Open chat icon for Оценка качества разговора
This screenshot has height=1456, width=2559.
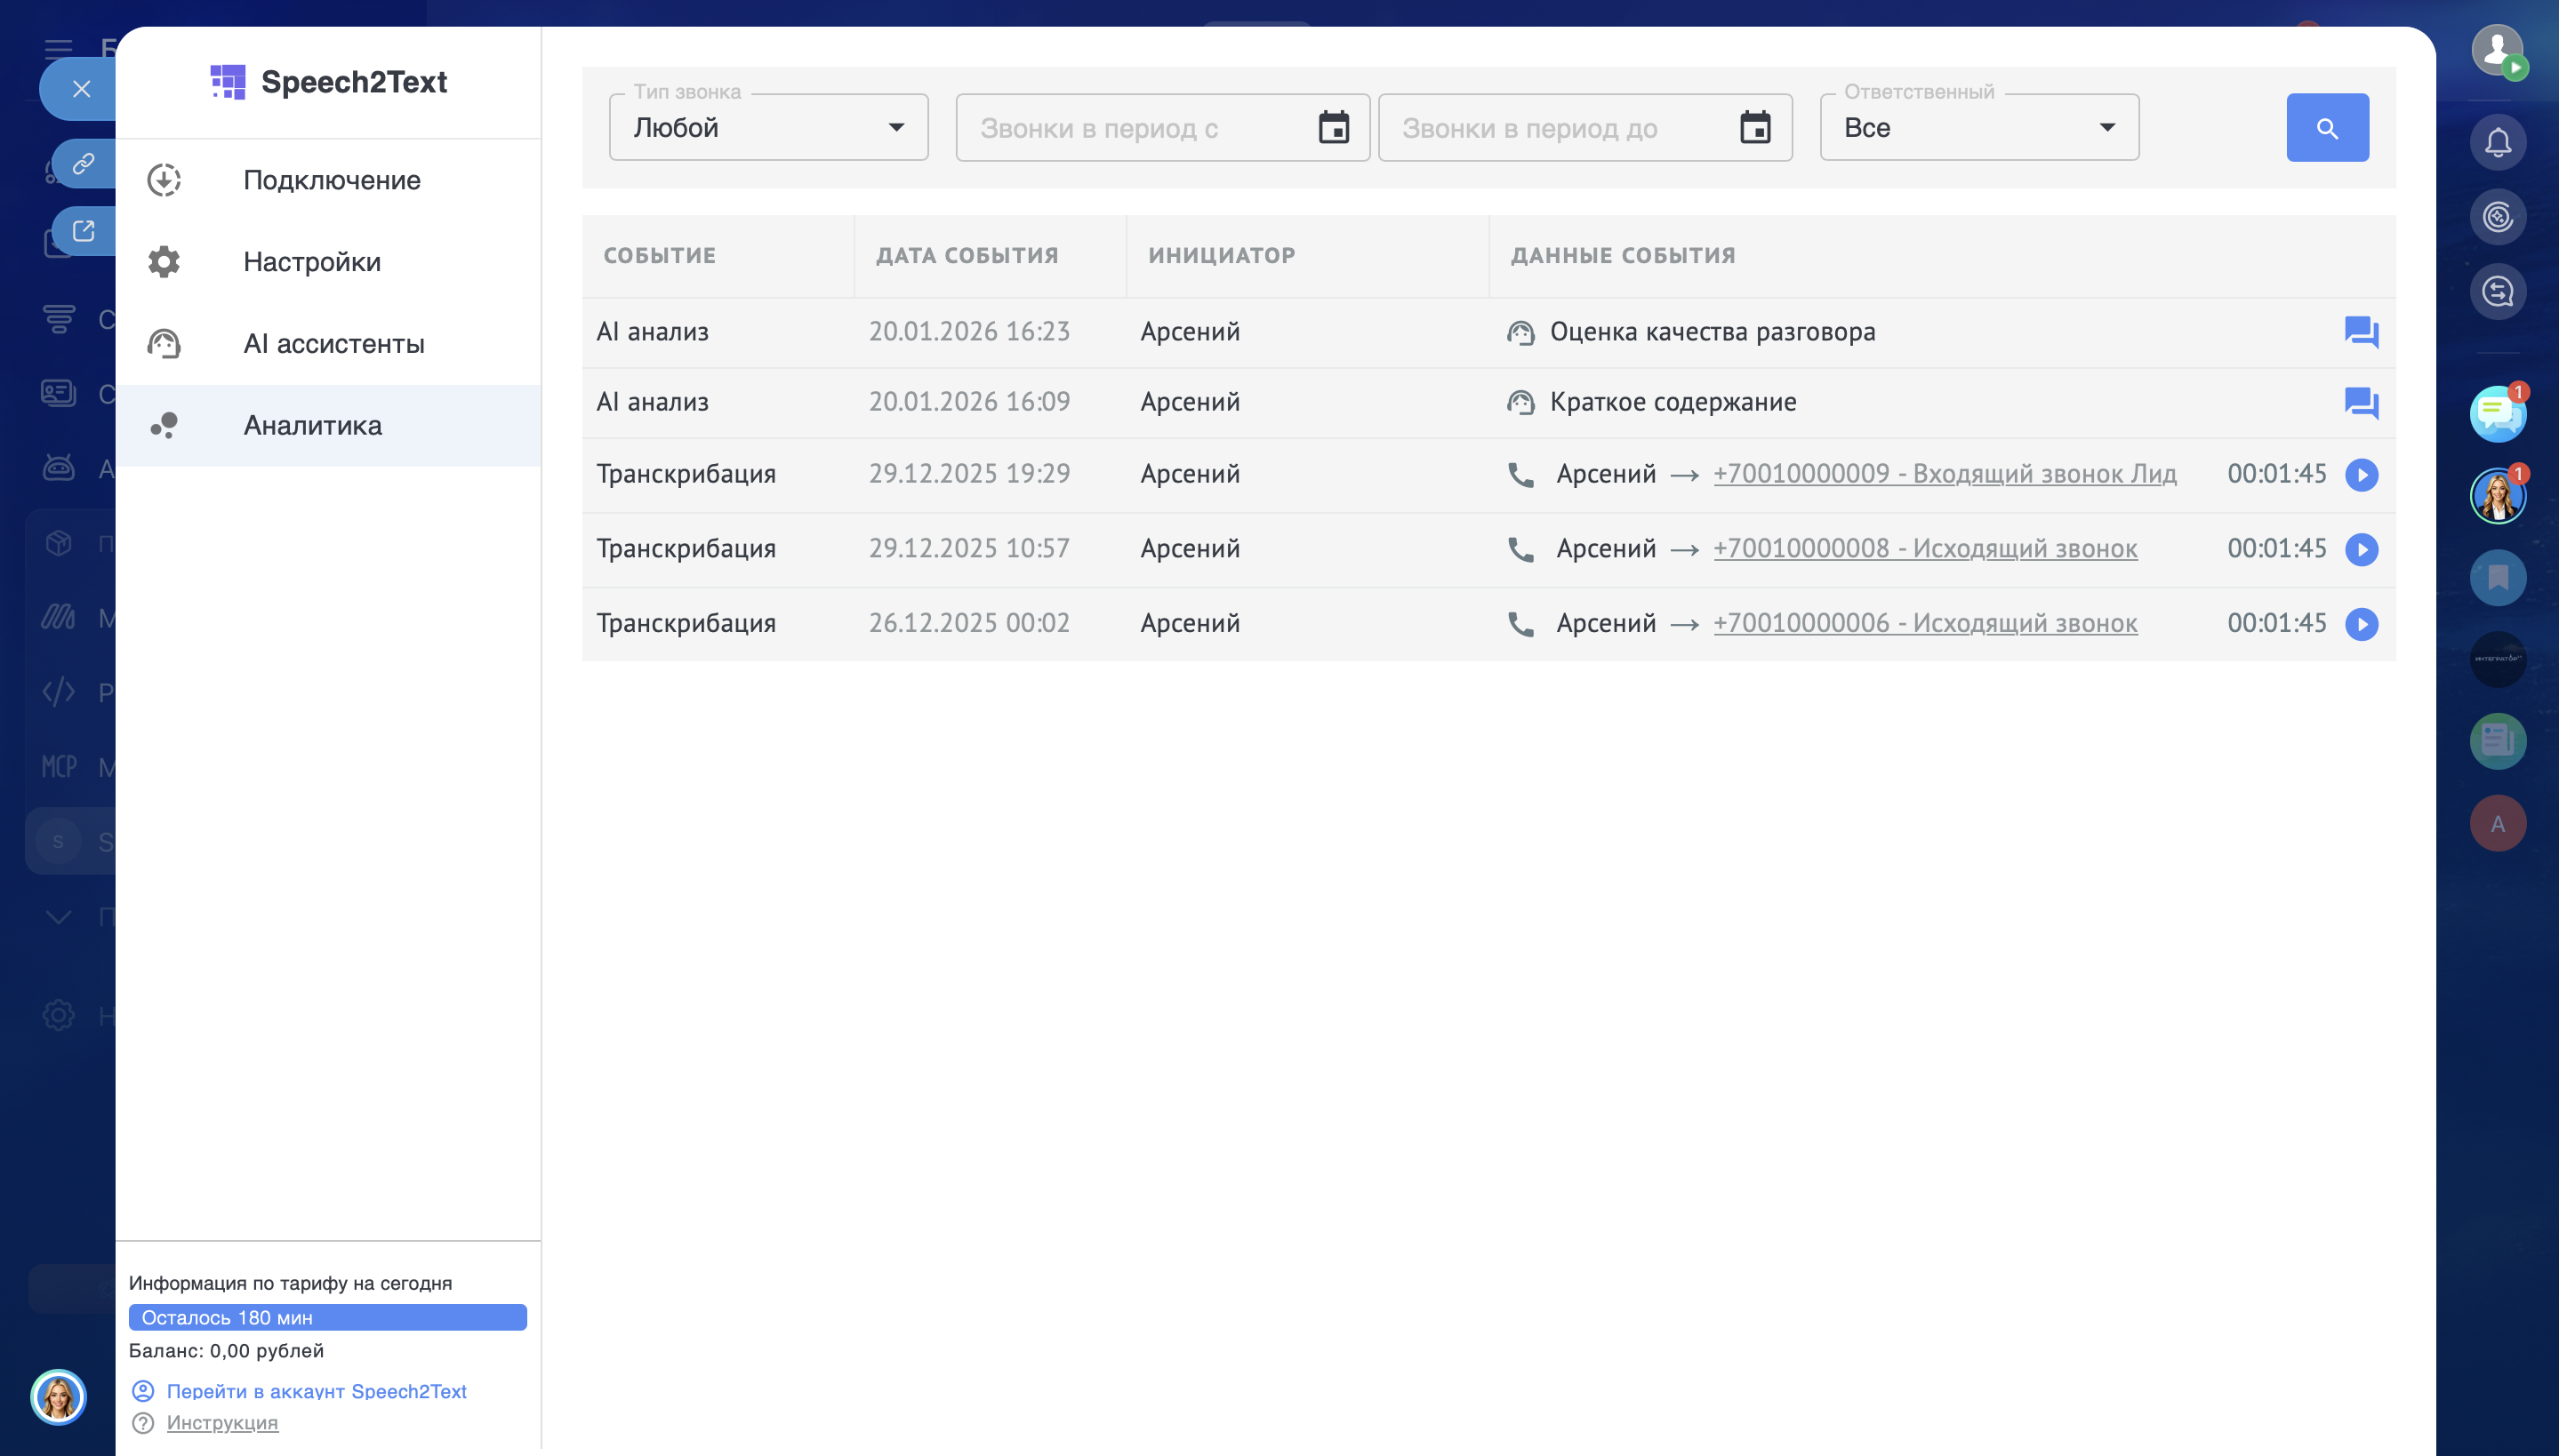[2360, 332]
